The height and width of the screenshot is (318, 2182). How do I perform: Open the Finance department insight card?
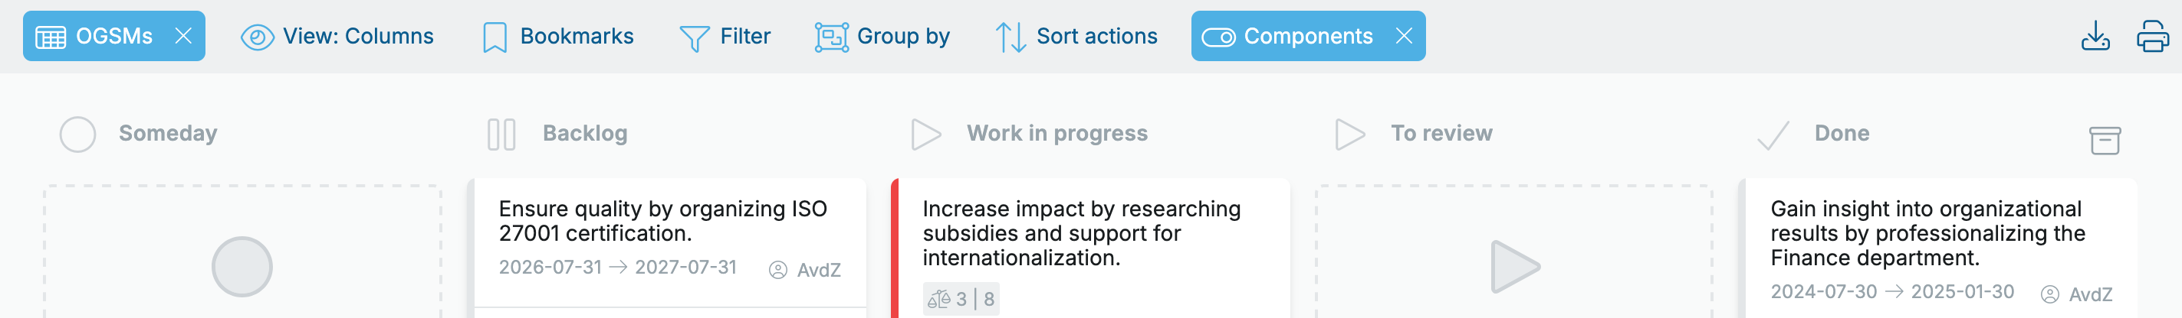pos(1927,233)
